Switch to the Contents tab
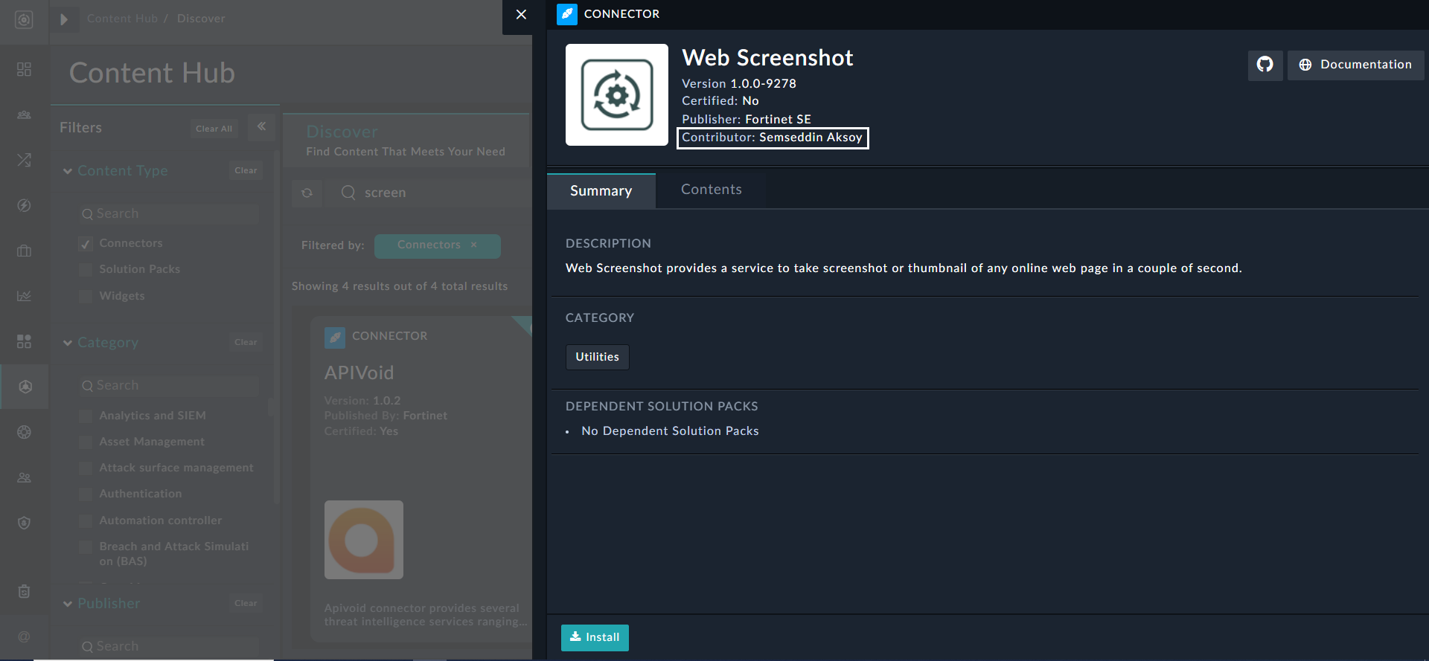Image resolution: width=1429 pixels, height=661 pixels. tap(712, 190)
